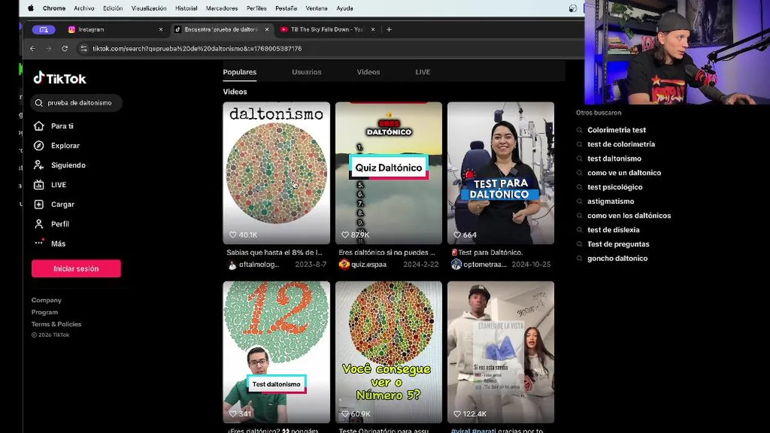The height and width of the screenshot is (433, 770).
Task: Click the site info icon in address bar
Action: pyautogui.click(x=84, y=48)
